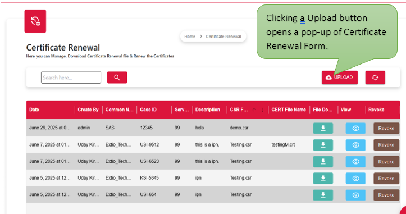Download file for case KSI-5845
Screen dimensions: 406x214
pyautogui.click(x=323, y=178)
